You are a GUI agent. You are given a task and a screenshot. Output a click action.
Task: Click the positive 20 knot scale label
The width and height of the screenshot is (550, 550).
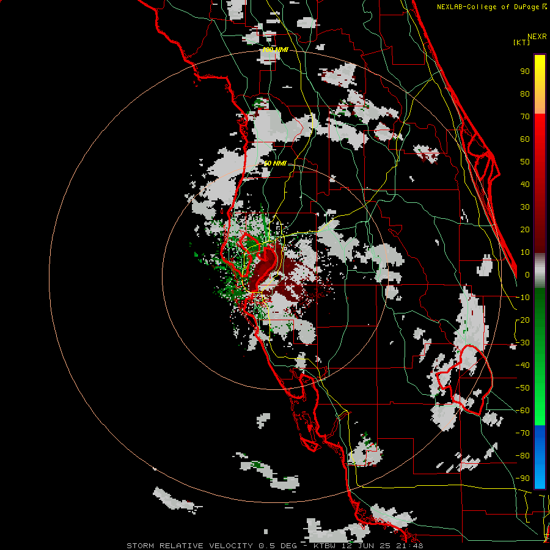[525, 229]
